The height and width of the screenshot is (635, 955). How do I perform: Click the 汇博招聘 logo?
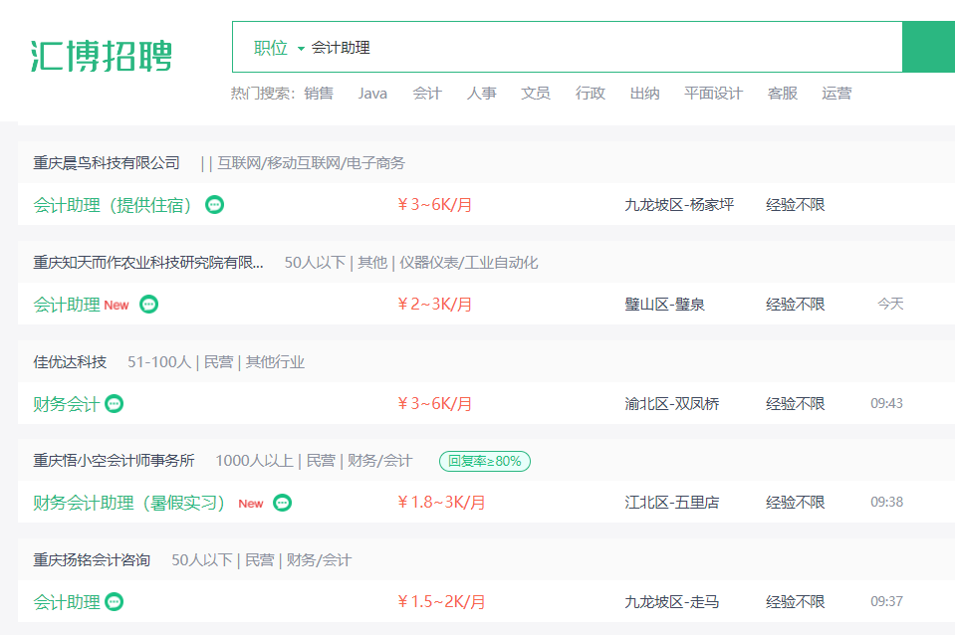pyautogui.click(x=102, y=56)
